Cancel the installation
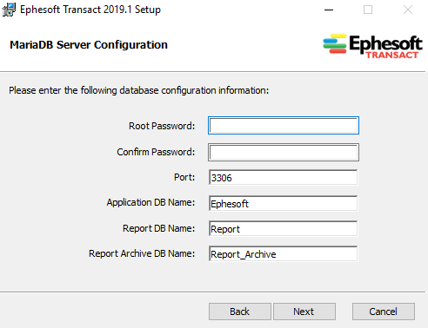The height and width of the screenshot is (328, 428). tap(384, 312)
